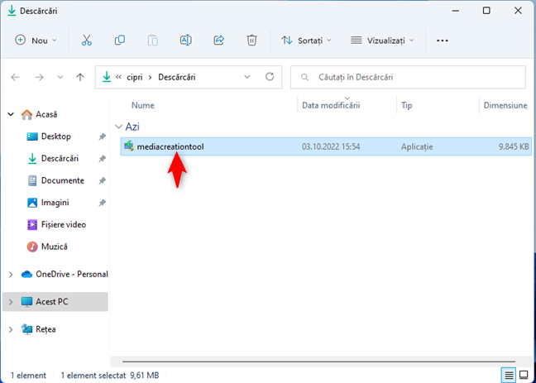The width and height of the screenshot is (536, 383).
Task: Open the Sortați dropdown
Action: coord(306,41)
